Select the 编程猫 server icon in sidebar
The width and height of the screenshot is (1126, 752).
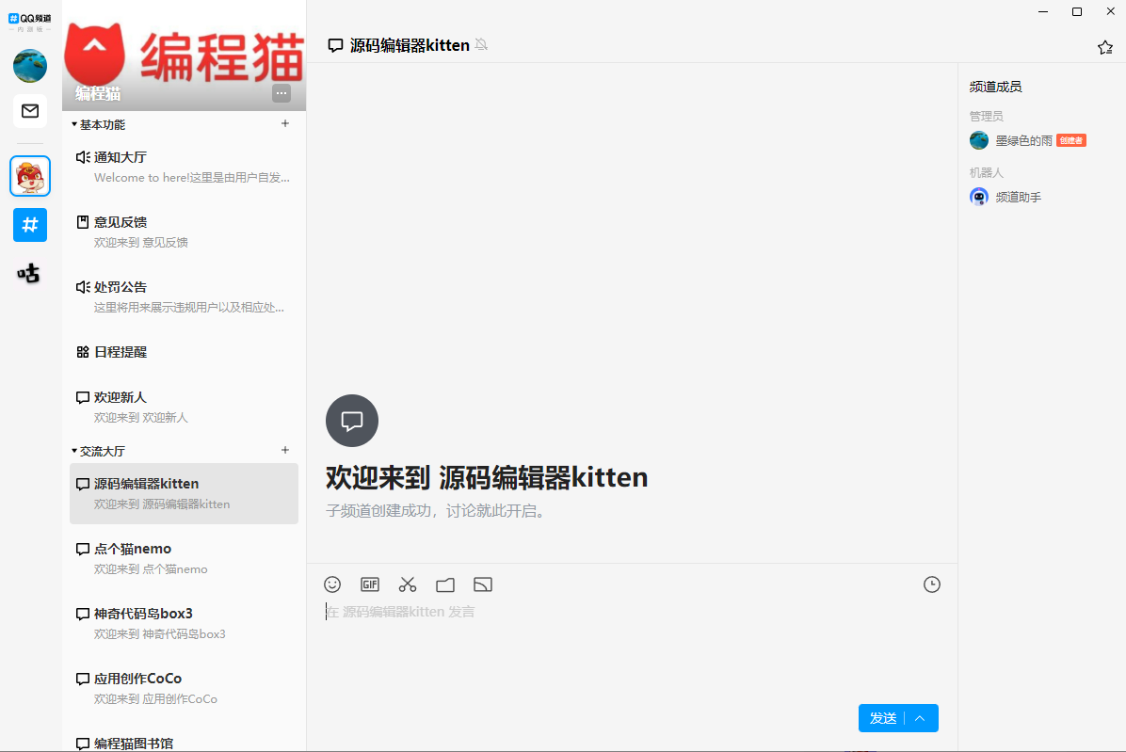pyautogui.click(x=30, y=176)
